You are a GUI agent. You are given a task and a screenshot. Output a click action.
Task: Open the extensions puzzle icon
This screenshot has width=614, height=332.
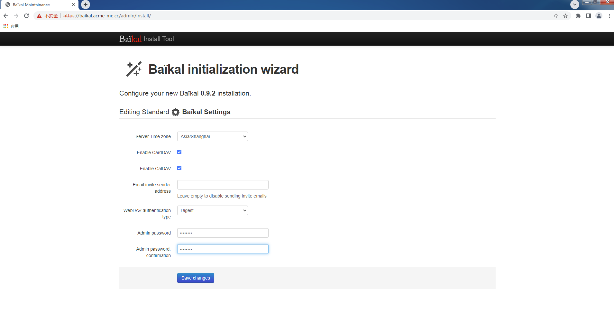coord(578,16)
